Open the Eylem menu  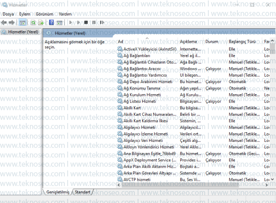point(25,14)
